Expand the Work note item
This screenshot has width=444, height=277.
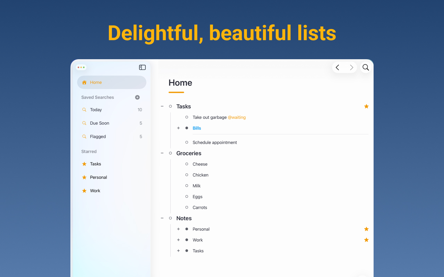(178, 240)
